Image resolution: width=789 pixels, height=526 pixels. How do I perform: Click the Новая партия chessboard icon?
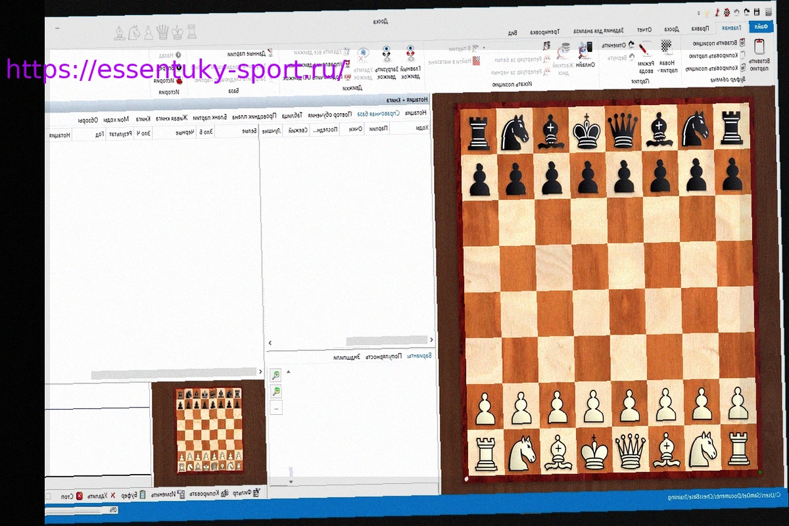(x=667, y=46)
